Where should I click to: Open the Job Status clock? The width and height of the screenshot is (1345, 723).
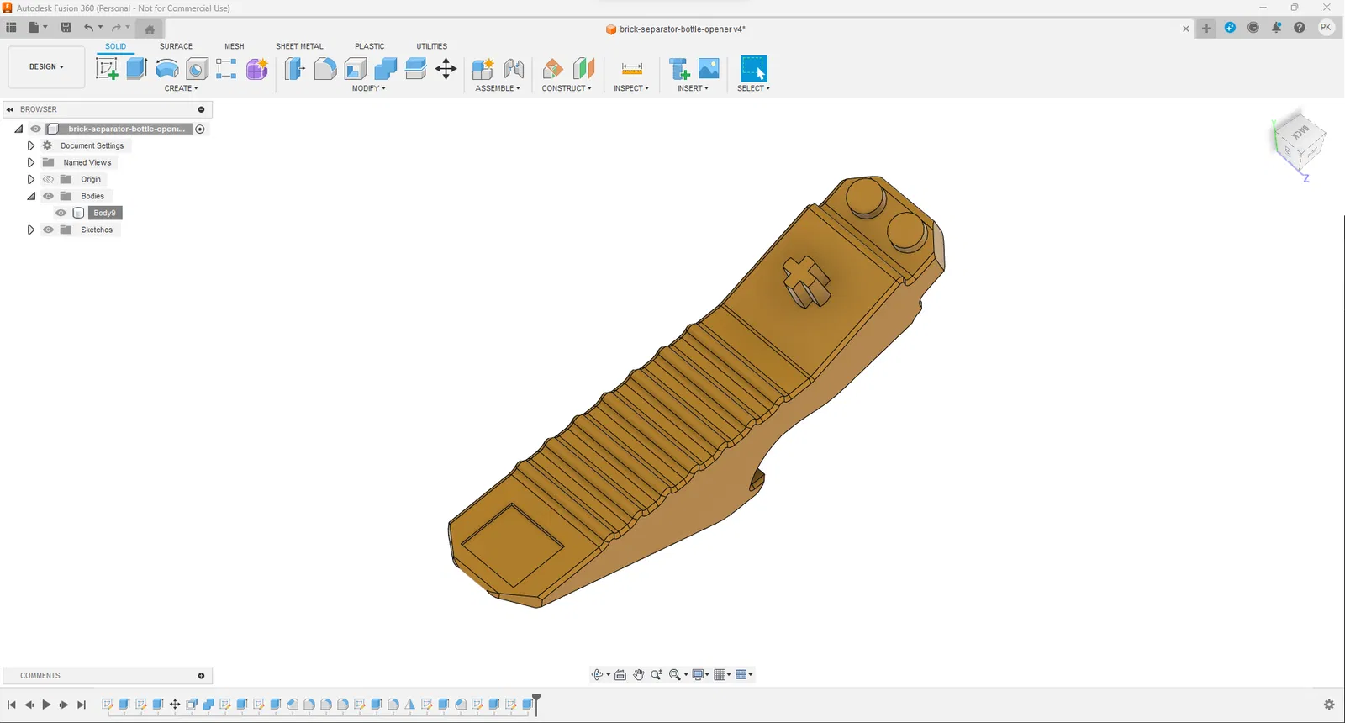coord(1253,28)
